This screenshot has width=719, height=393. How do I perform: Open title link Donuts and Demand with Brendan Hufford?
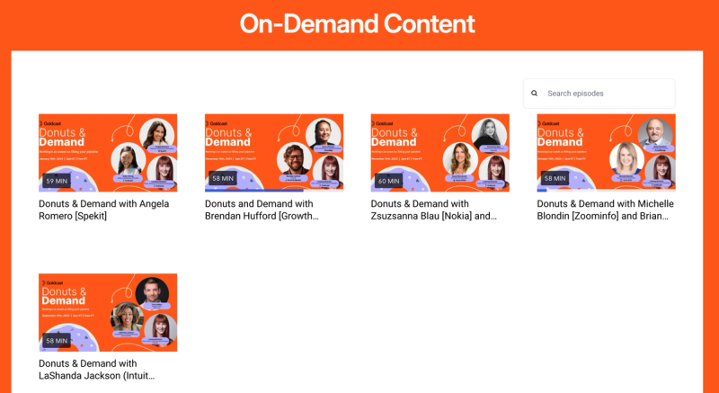tap(262, 210)
